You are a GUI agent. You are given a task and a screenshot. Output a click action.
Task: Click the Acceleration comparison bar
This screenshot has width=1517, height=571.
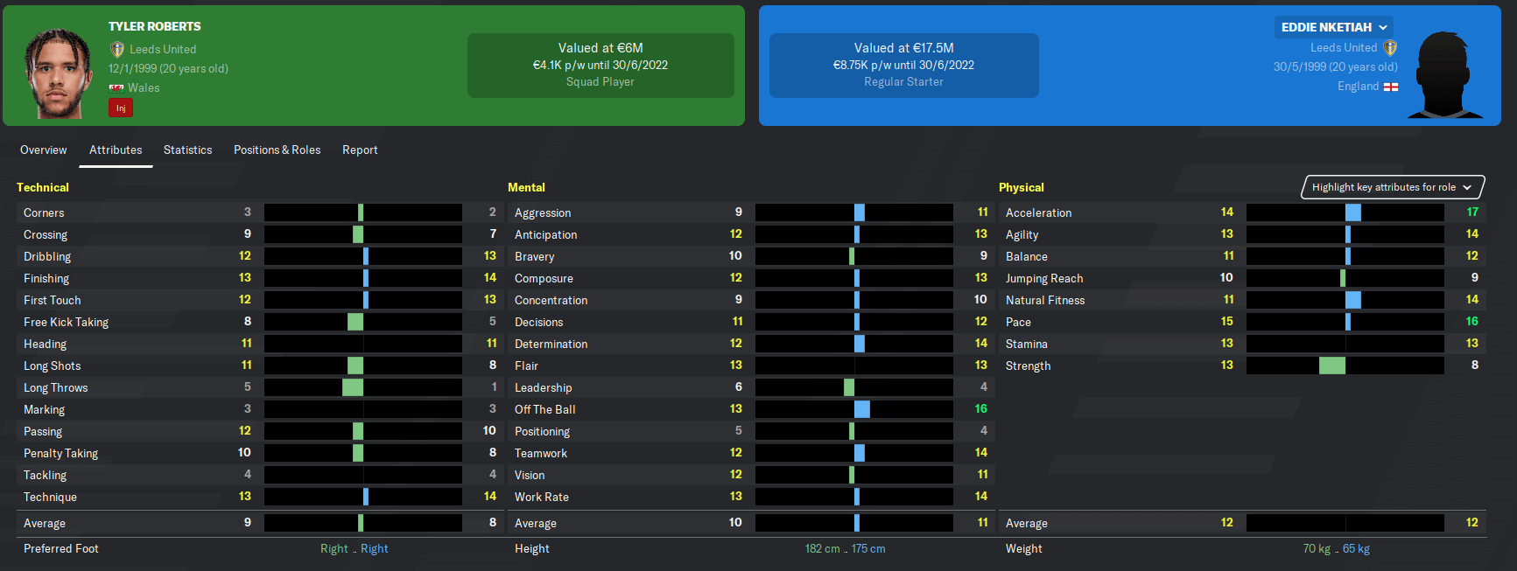(x=1345, y=212)
